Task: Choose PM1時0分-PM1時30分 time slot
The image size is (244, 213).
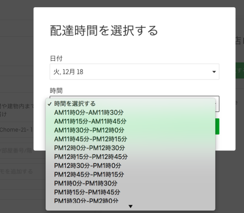Action: point(131,183)
